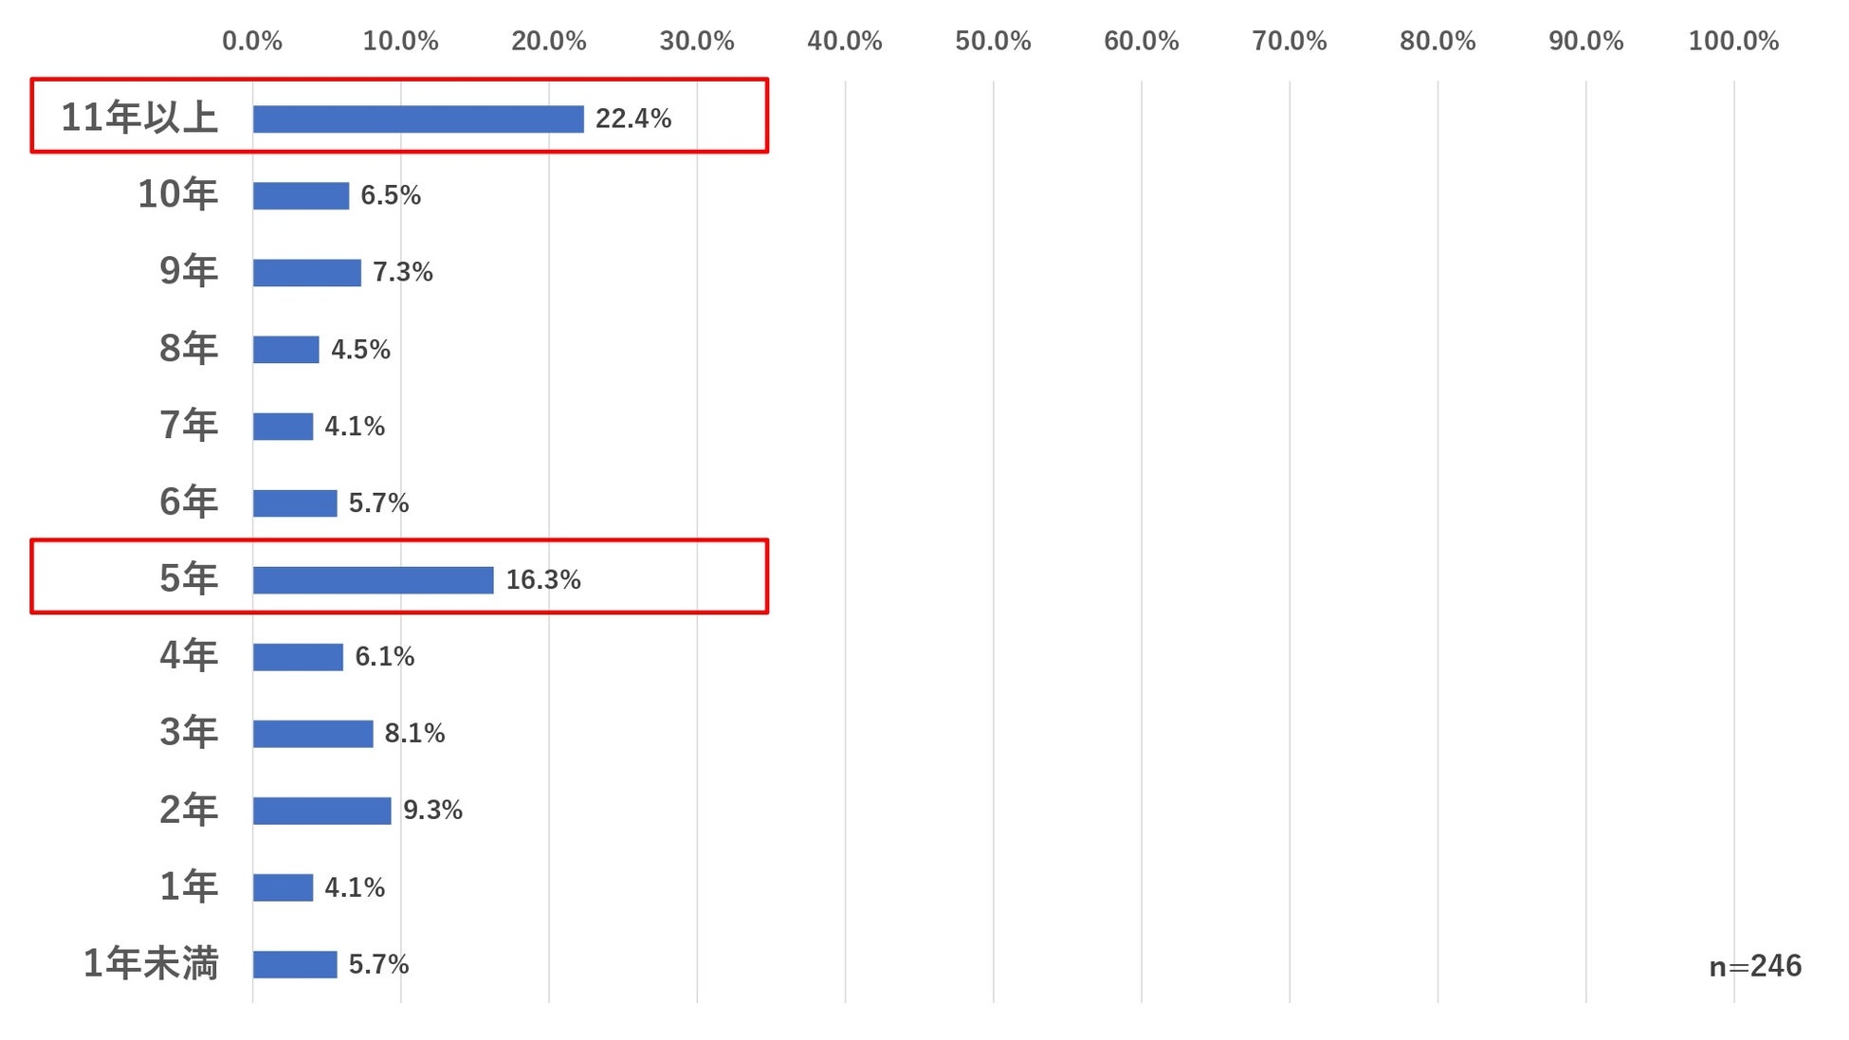This screenshot has height=1040, width=1849.
Task: Click the 5.7% label beside 6年 bar
Action: coord(378,502)
